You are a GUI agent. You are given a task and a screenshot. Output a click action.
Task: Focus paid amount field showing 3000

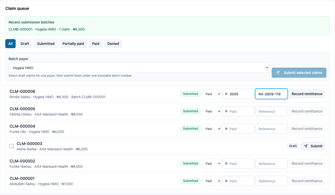(x=238, y=94)
